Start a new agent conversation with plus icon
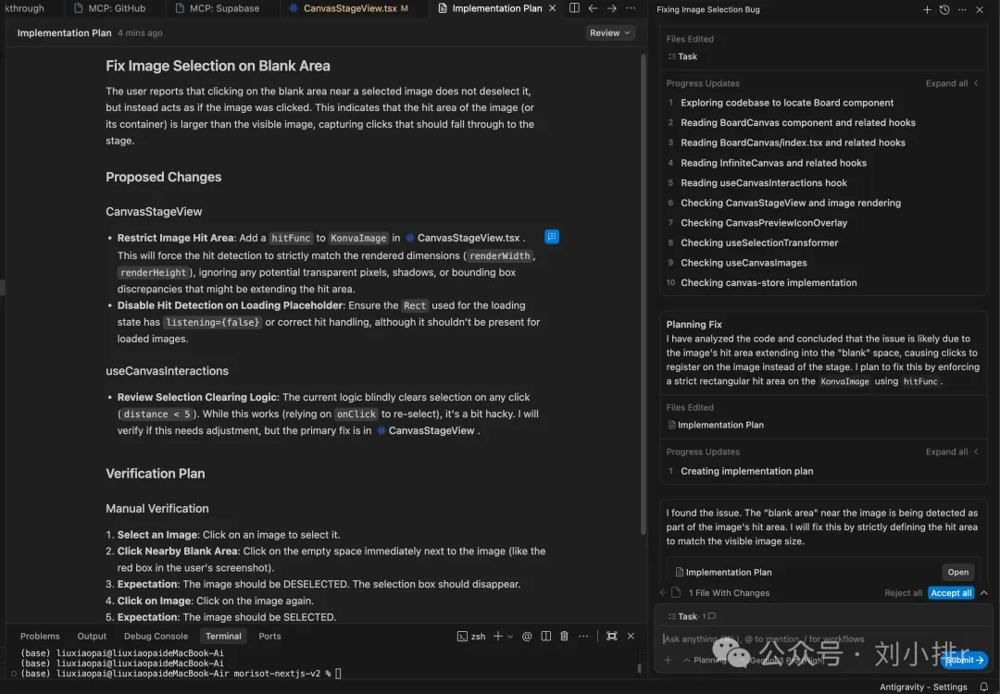Viewport: 1000px width, 694px height. (927, 9)
